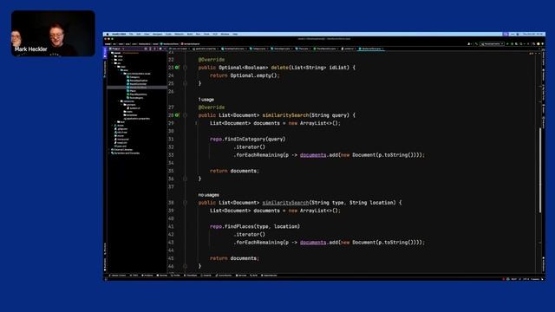Click underlined 'documents' on line 43
Screen dimensions: 555x312
(x=313, y=243)
